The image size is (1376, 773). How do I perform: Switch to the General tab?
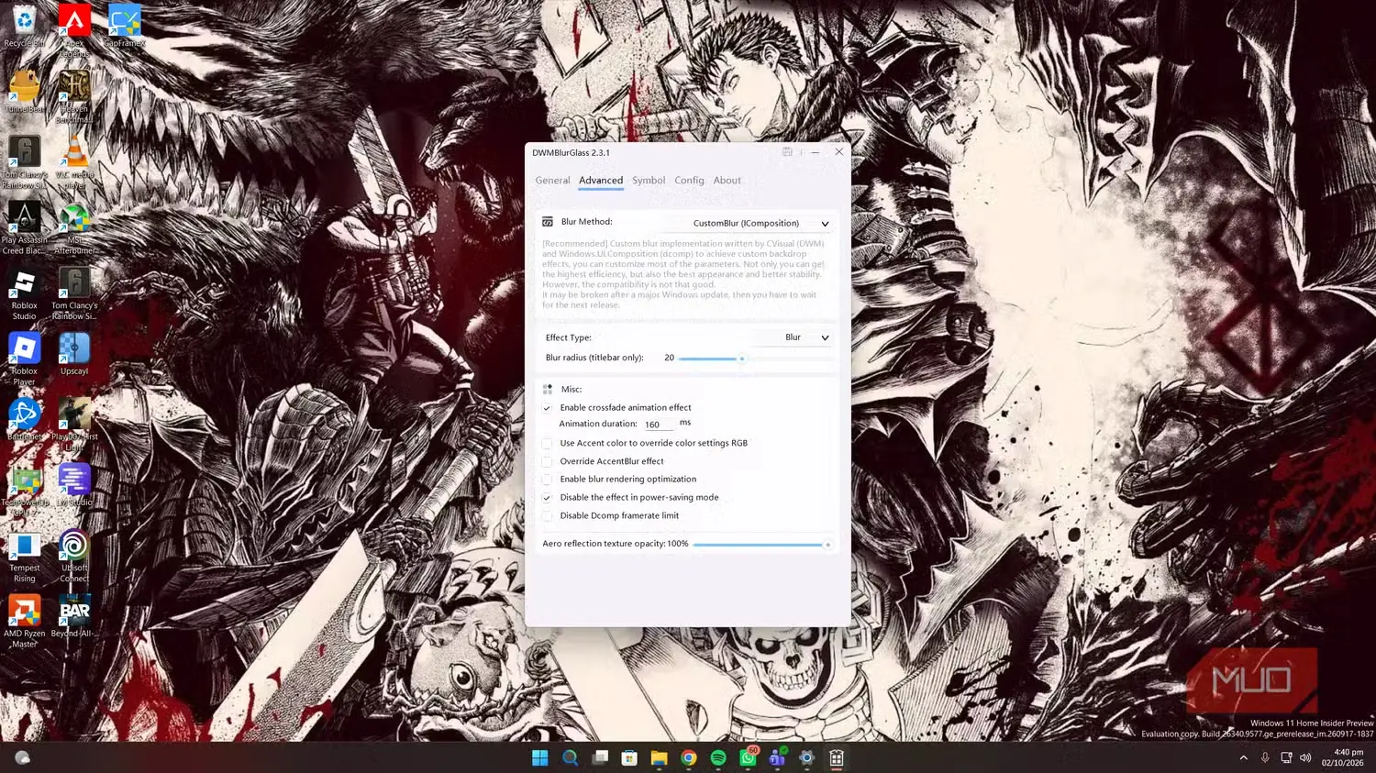click(552, 181)
